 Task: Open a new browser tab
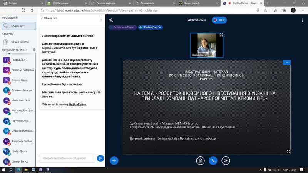point(268,3)
